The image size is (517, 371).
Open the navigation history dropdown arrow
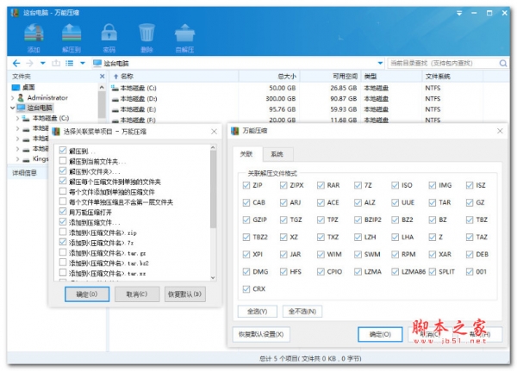[x=43, y=63]
